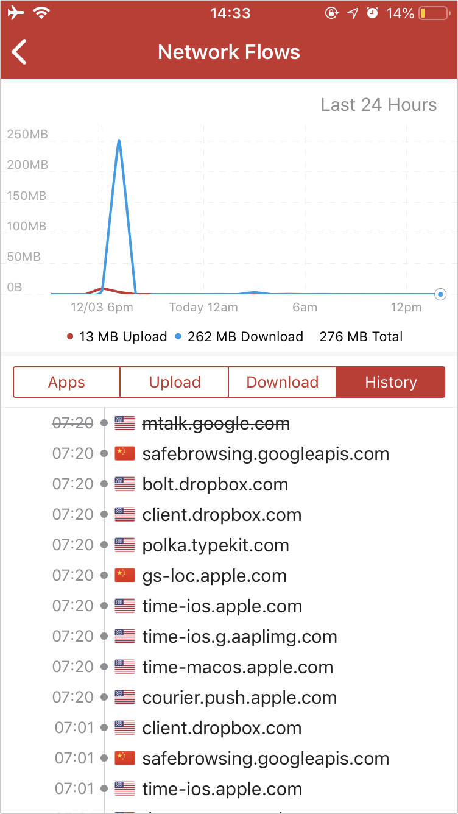Tap the red Upload legend dot

coord(70,336)
